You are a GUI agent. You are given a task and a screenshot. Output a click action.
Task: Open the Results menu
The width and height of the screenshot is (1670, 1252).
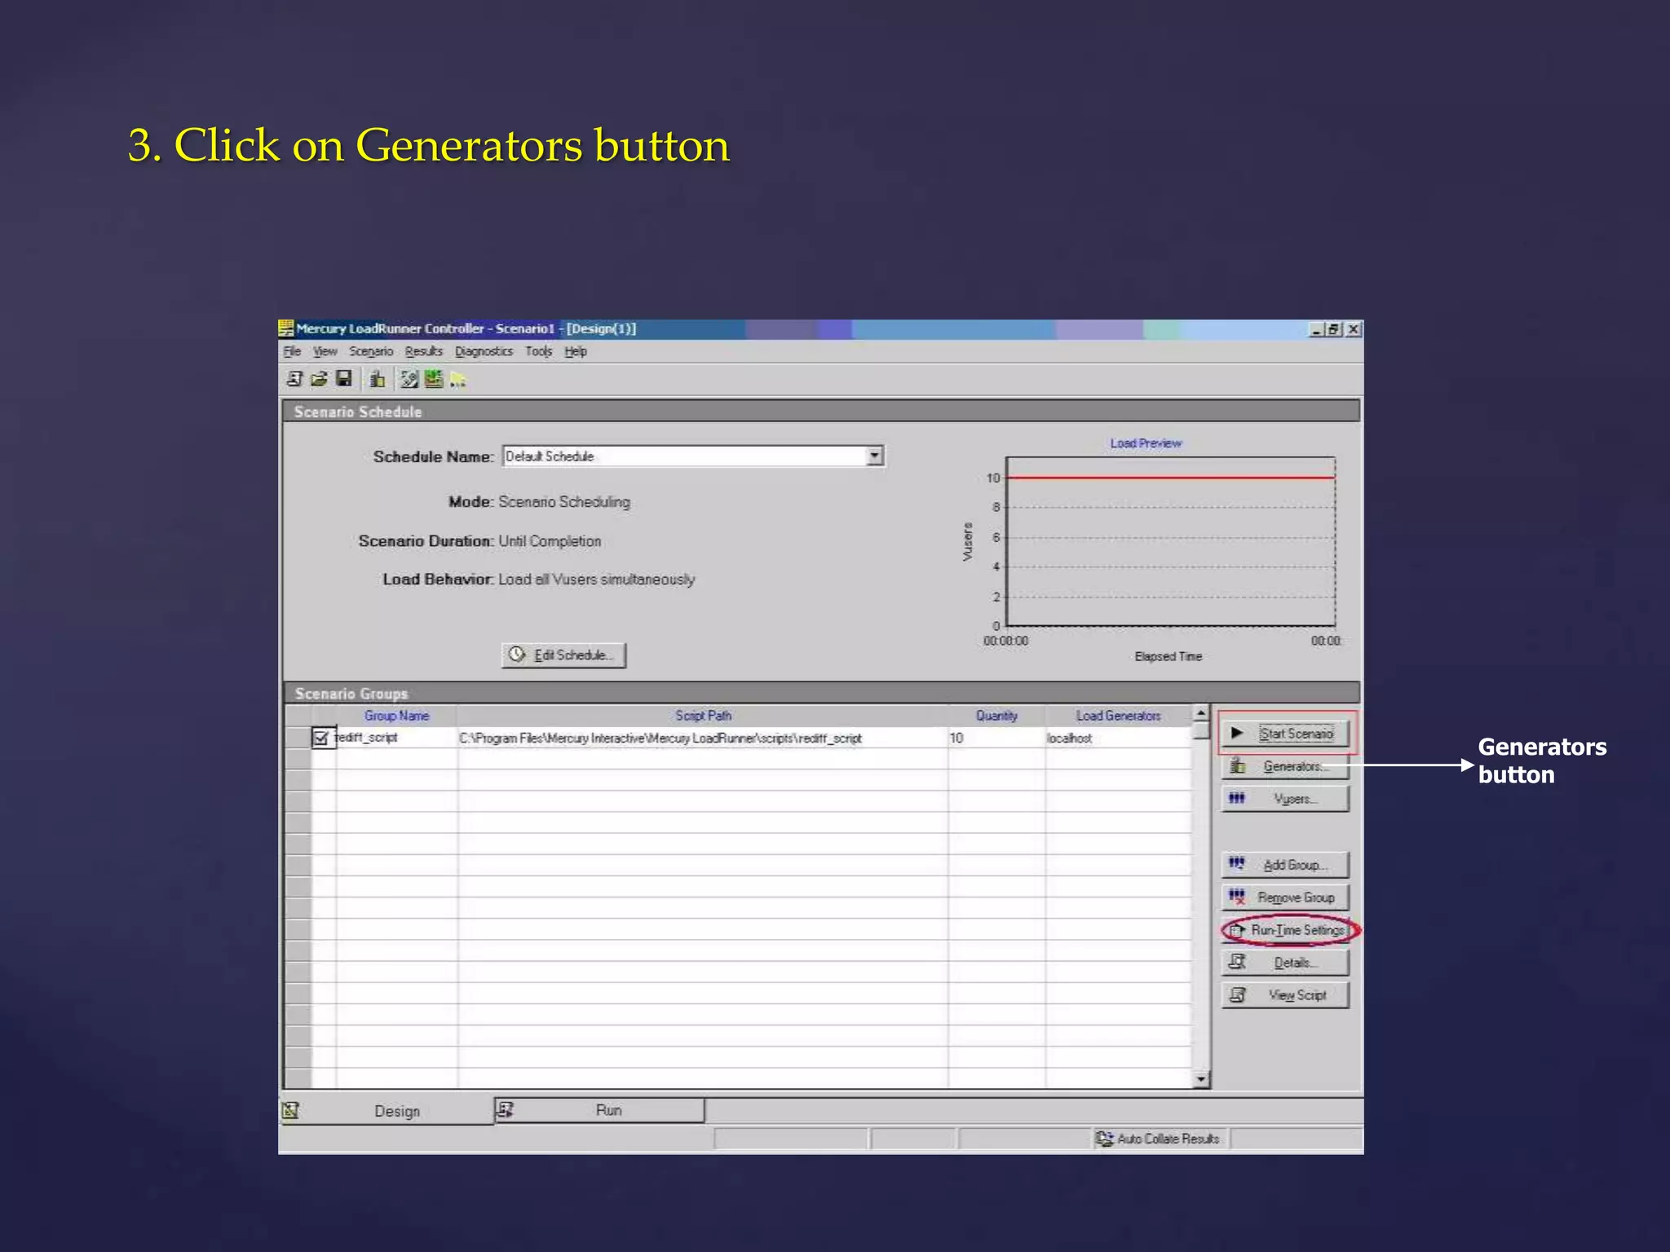[x=423, y=351]
